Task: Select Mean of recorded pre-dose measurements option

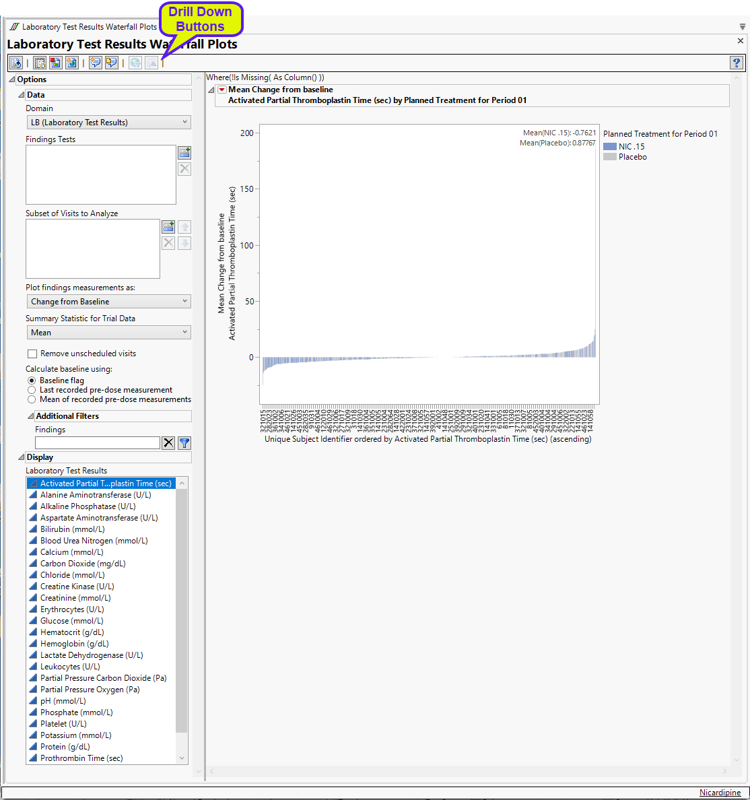Action: pos(32,399)
